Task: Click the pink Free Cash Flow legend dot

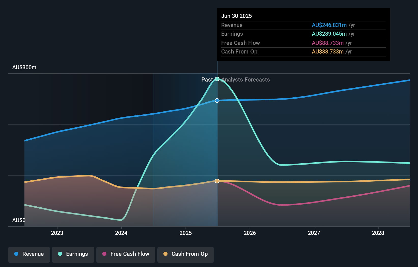Action: (x=104, y=254)
